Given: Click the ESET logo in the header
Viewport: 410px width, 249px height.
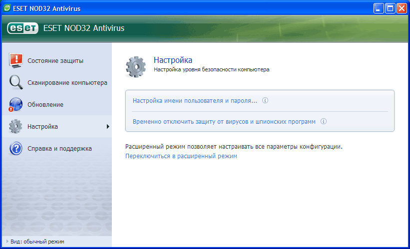Looking at the screenshot, I should pyautogui.click(x=23, y=28).
